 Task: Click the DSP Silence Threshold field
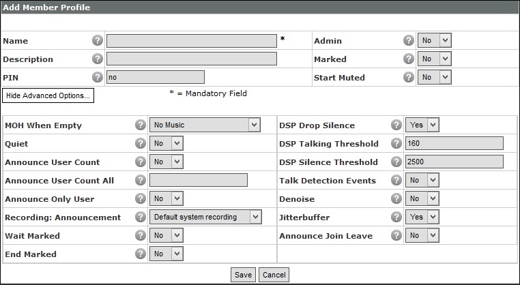454,162
